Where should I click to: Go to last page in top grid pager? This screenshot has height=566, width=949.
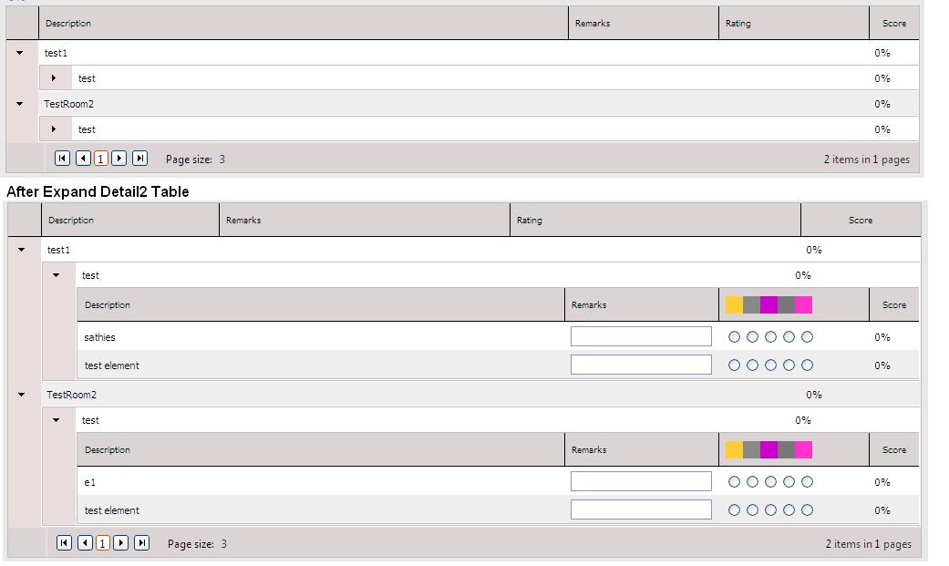point(139,159)
